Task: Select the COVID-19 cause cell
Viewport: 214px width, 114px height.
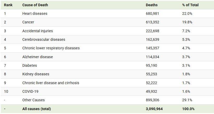Action: [30, 91]
